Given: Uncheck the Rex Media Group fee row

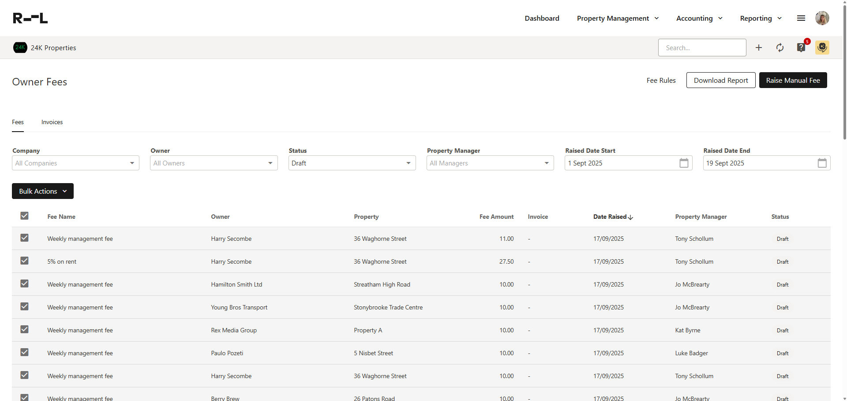Looking at the screenshot, I should click(x=24, y=330).
